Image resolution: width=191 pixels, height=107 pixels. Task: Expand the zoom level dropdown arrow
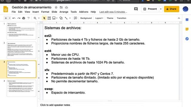click(x=39, y=18)
